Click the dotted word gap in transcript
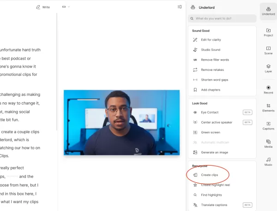This screenshot has height=211, width=277. (x=12, y=177)
